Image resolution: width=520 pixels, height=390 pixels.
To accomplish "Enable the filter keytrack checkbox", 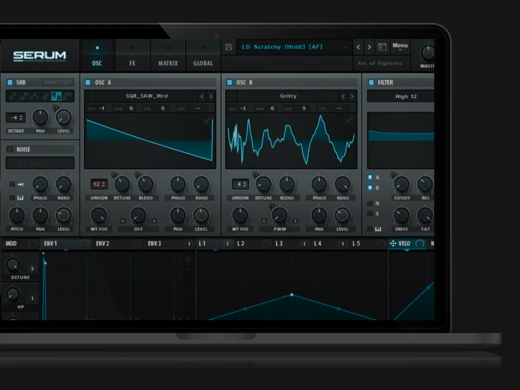I will click(370, 229).
